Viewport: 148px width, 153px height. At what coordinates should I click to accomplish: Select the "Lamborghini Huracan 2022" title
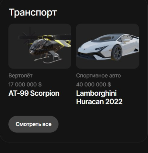click(x=99, y=97)
